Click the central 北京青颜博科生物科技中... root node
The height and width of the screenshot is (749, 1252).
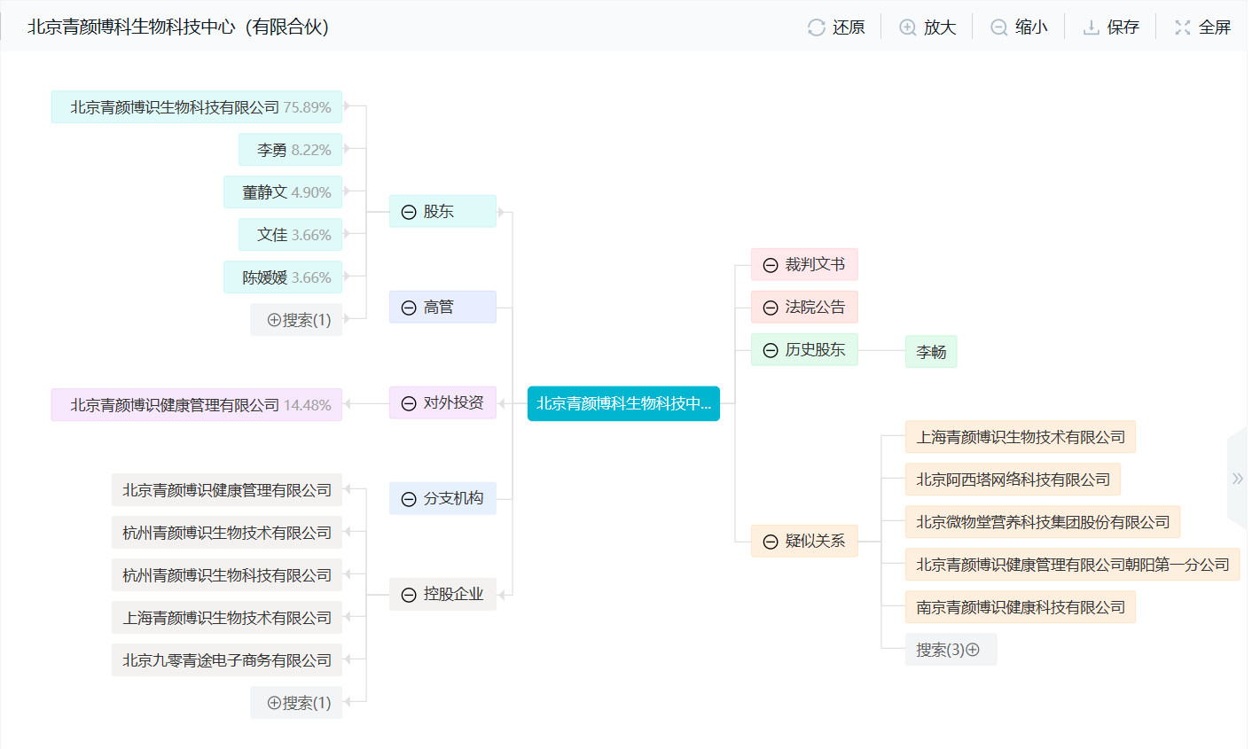point(623,403)
